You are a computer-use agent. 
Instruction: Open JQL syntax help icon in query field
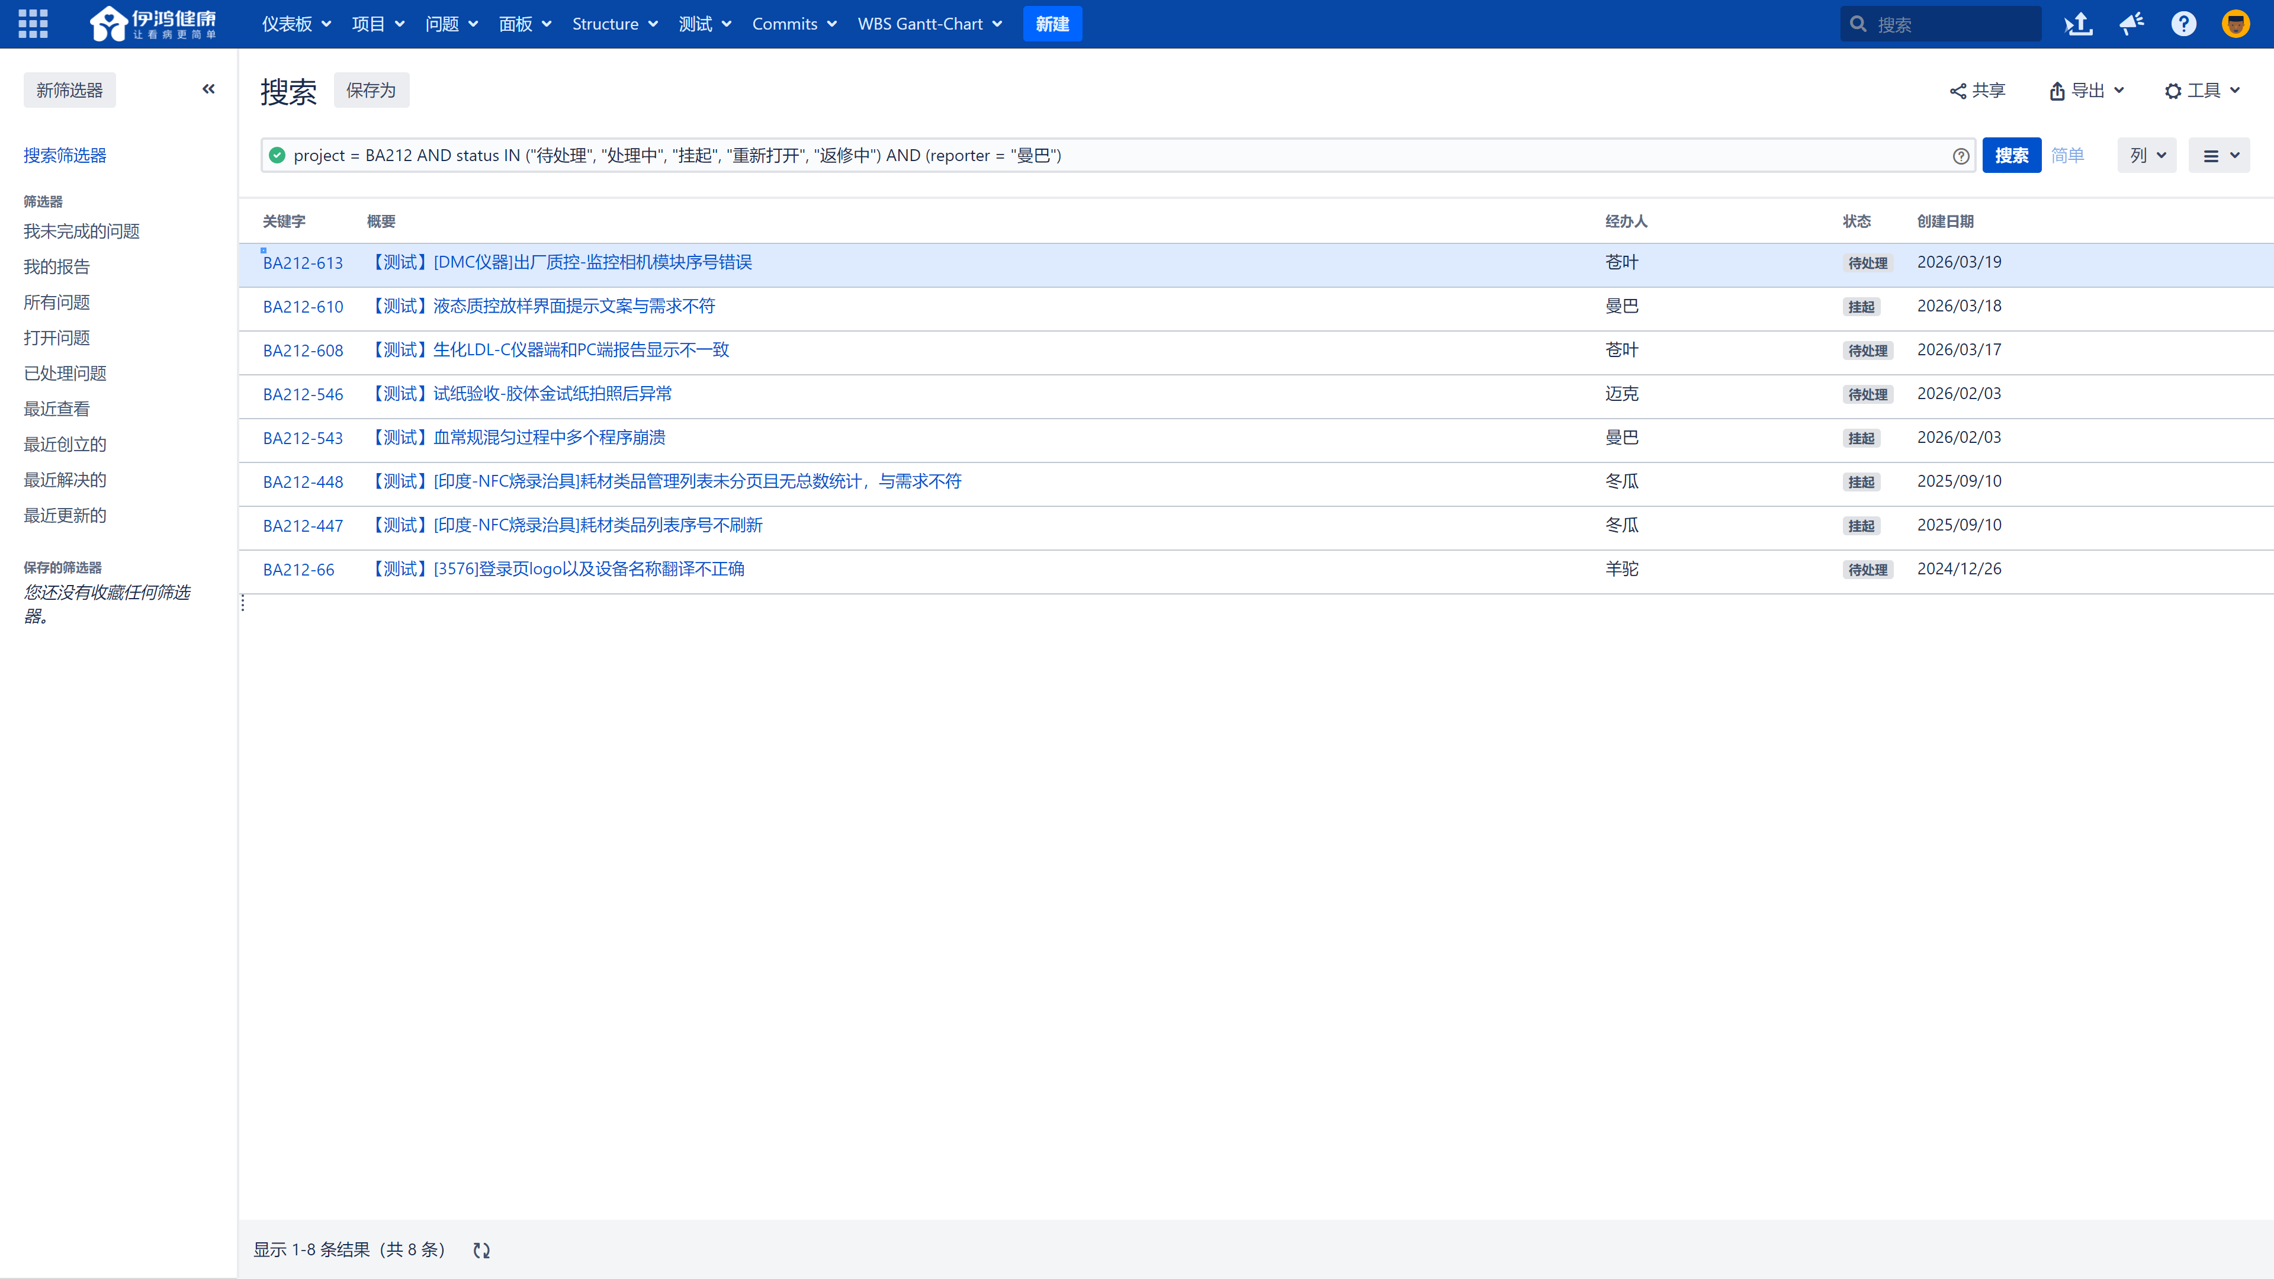coord(1961,156)
